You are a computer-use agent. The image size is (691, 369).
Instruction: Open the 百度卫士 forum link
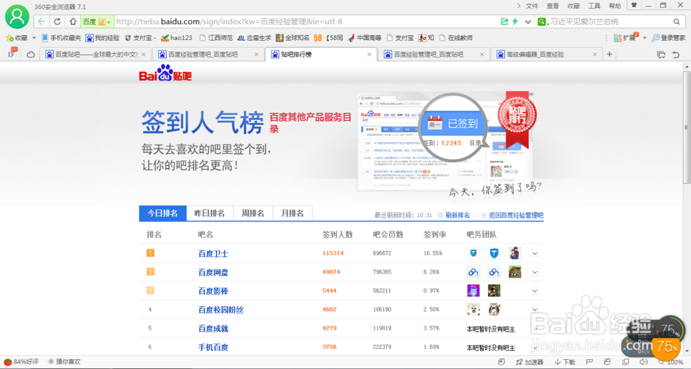pos(214,254)
